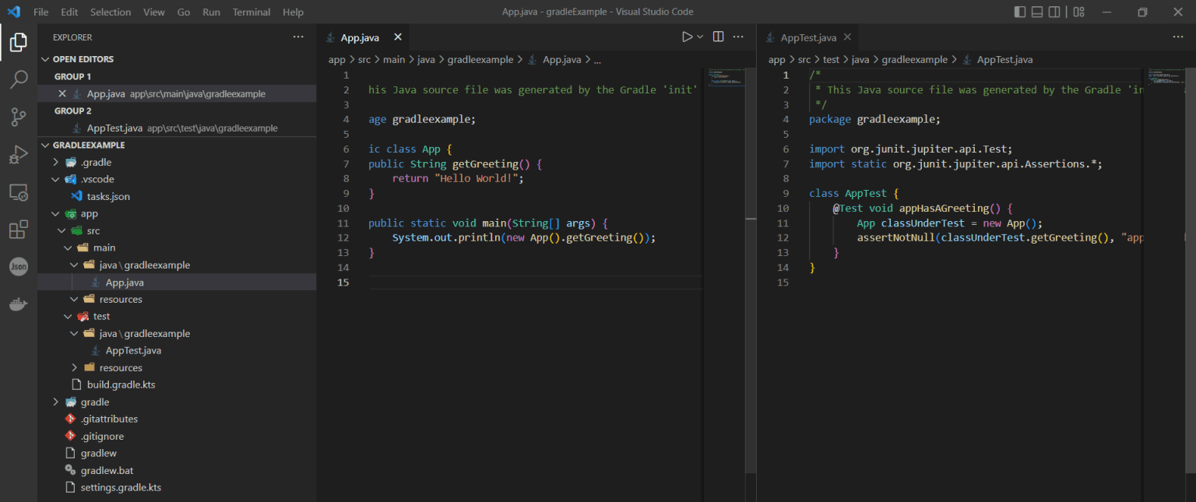Click the editor actions ellipsis button

coord(737,36)
